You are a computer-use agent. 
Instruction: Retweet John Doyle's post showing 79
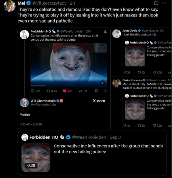coord(139,72)
